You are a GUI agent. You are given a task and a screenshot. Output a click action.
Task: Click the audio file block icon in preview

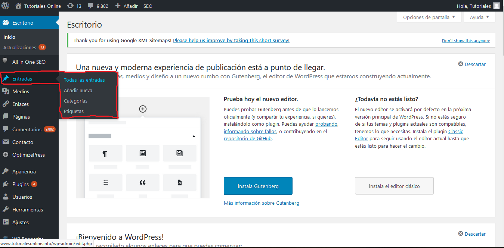[x=180, y=182]
